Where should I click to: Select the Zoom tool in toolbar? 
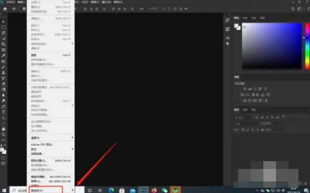(x=3, y=134)
